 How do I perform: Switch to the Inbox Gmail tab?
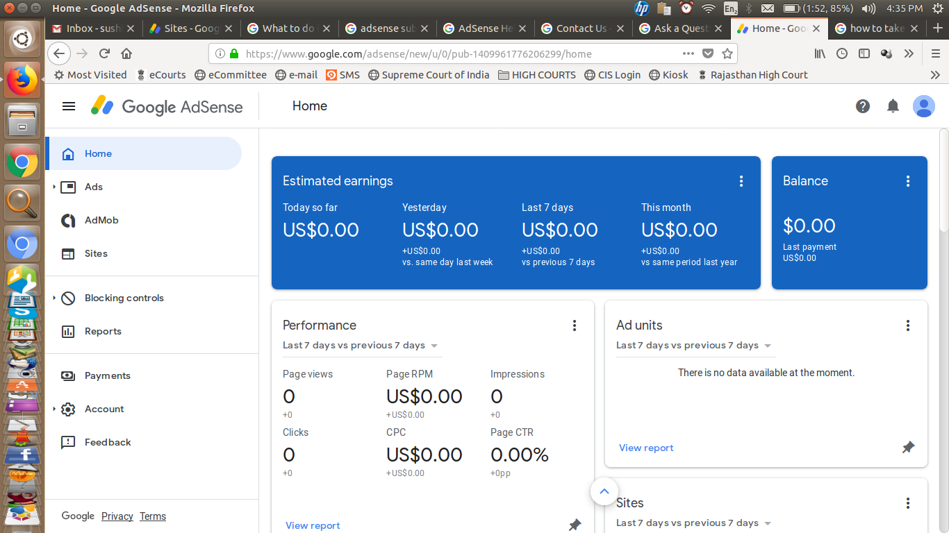(x=94, y=28)
